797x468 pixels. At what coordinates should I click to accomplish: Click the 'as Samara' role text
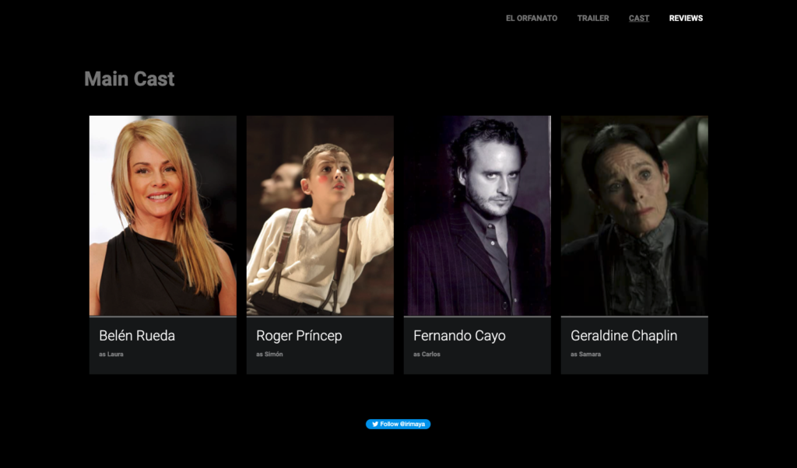pyautogui.click(x=585, y=354)
